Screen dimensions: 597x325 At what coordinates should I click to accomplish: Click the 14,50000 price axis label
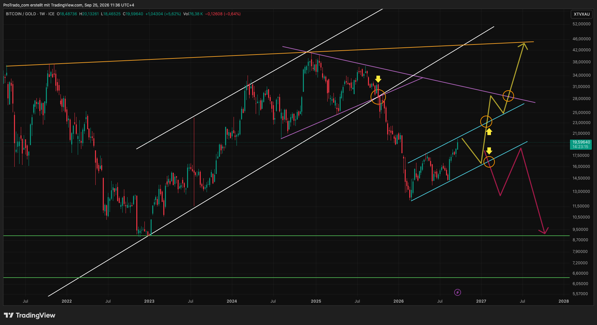coord(581,178)
